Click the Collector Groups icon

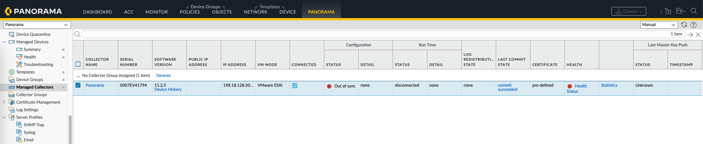(x=12, y=95)
